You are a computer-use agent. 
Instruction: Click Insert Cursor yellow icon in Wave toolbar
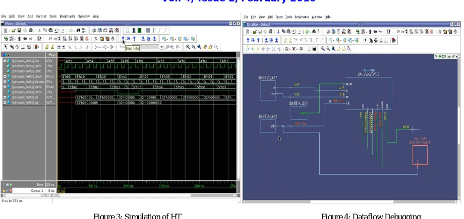coord(47,47)
